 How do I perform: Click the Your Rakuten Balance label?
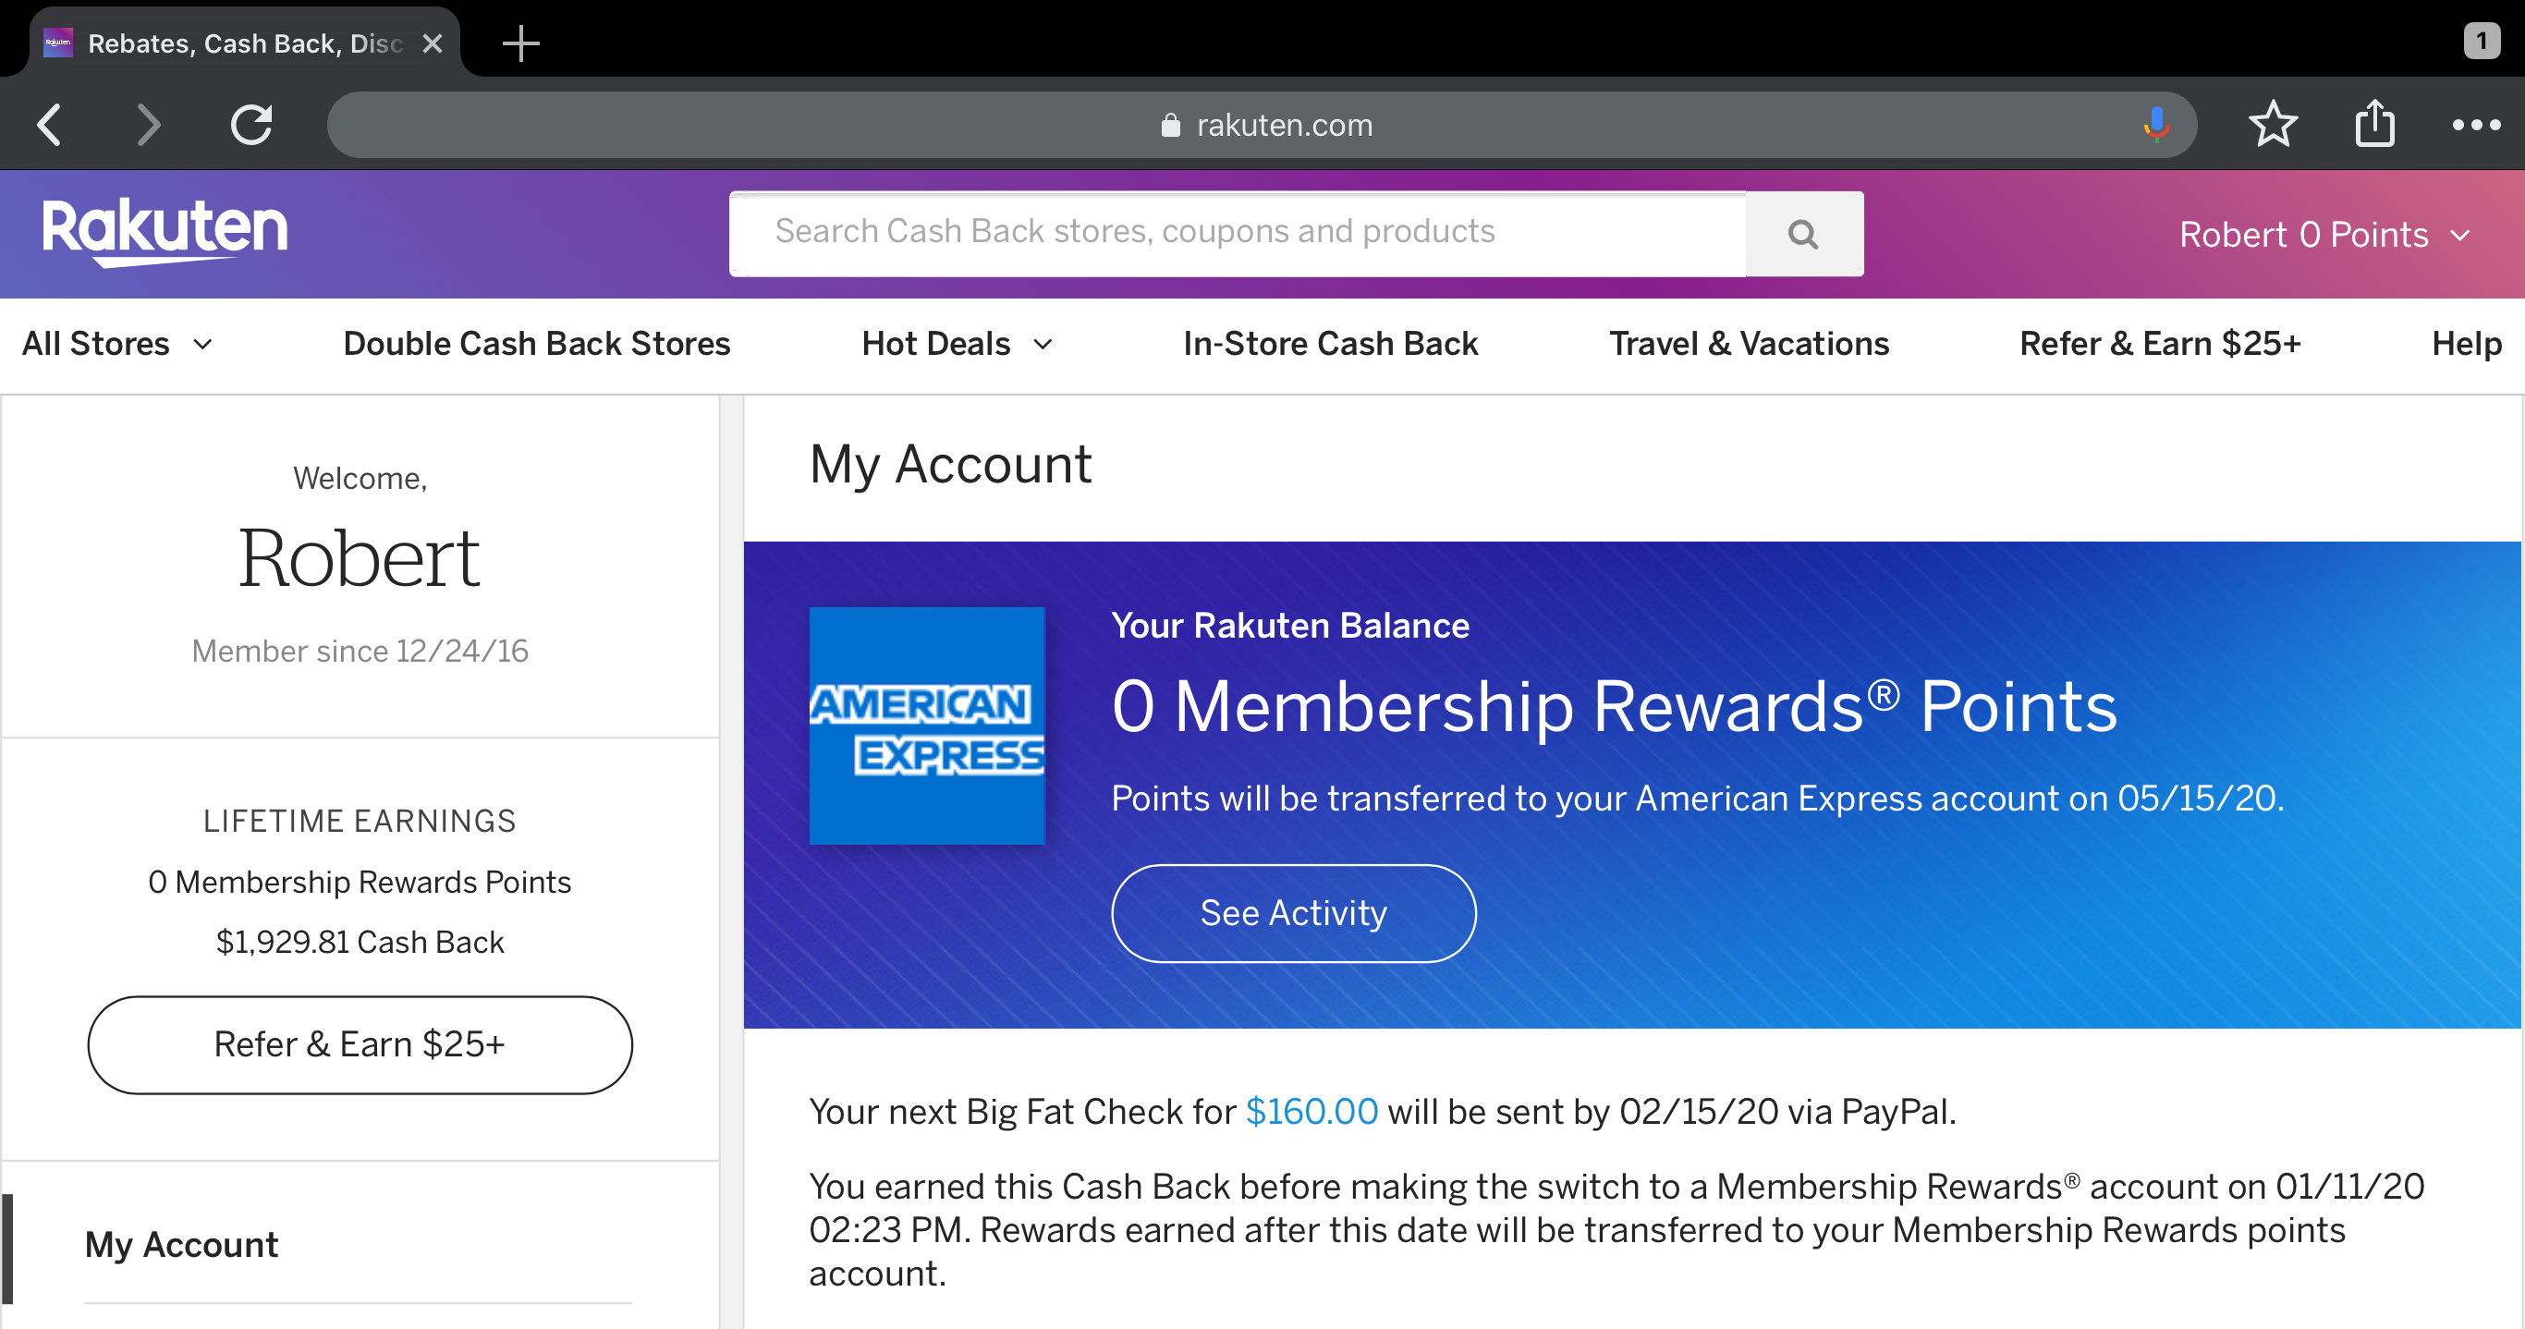1290,626
